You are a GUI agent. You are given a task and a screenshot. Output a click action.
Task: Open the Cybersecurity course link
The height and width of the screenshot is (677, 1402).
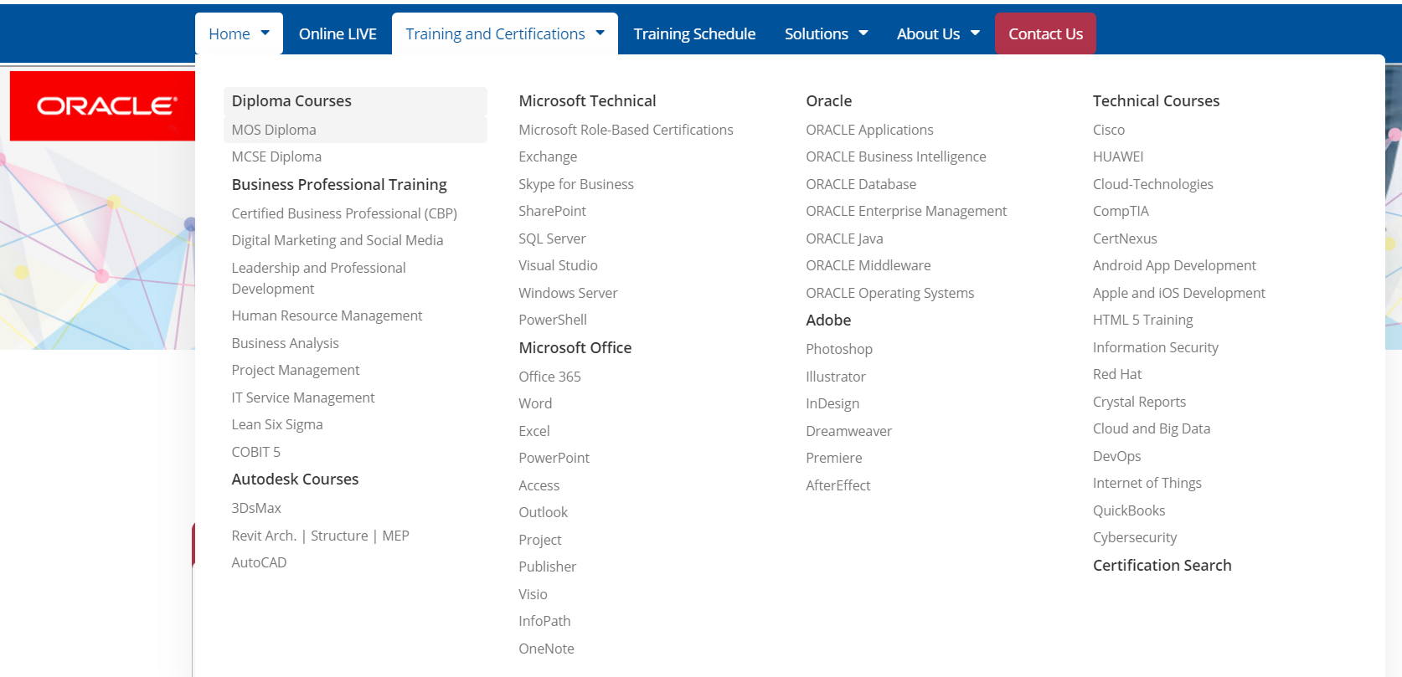tap(1135, 537)
